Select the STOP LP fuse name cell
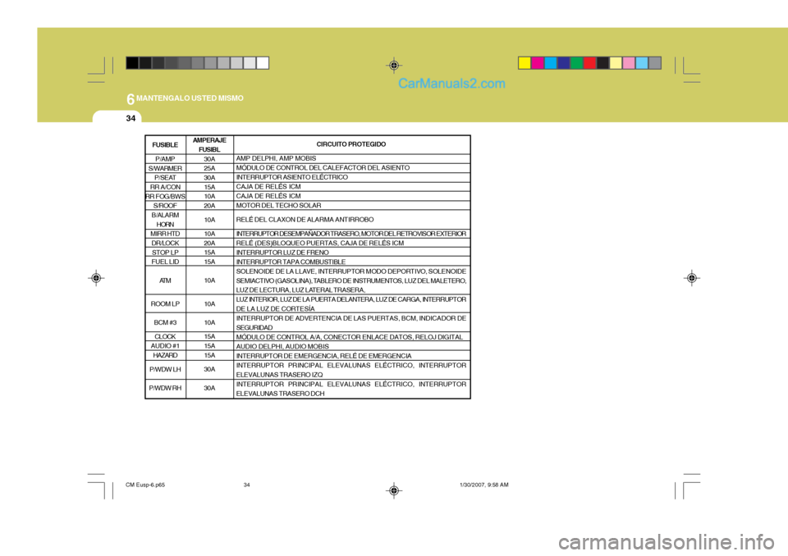 pyautogui.click(x=165, y=253)
